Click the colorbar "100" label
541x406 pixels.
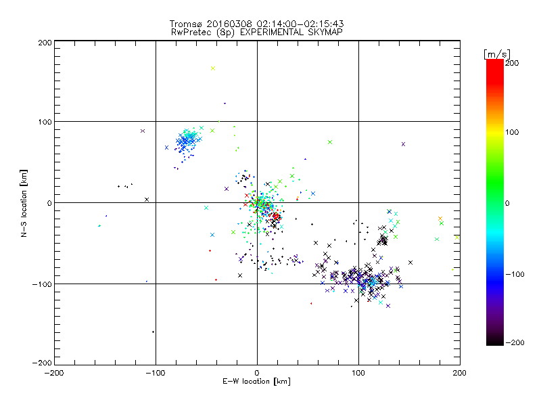512,132
